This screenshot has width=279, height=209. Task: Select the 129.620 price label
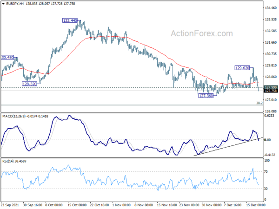click(242, 68)
